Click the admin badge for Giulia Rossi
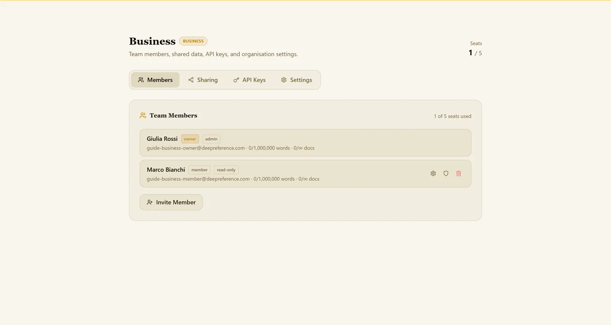 [211, 139]
